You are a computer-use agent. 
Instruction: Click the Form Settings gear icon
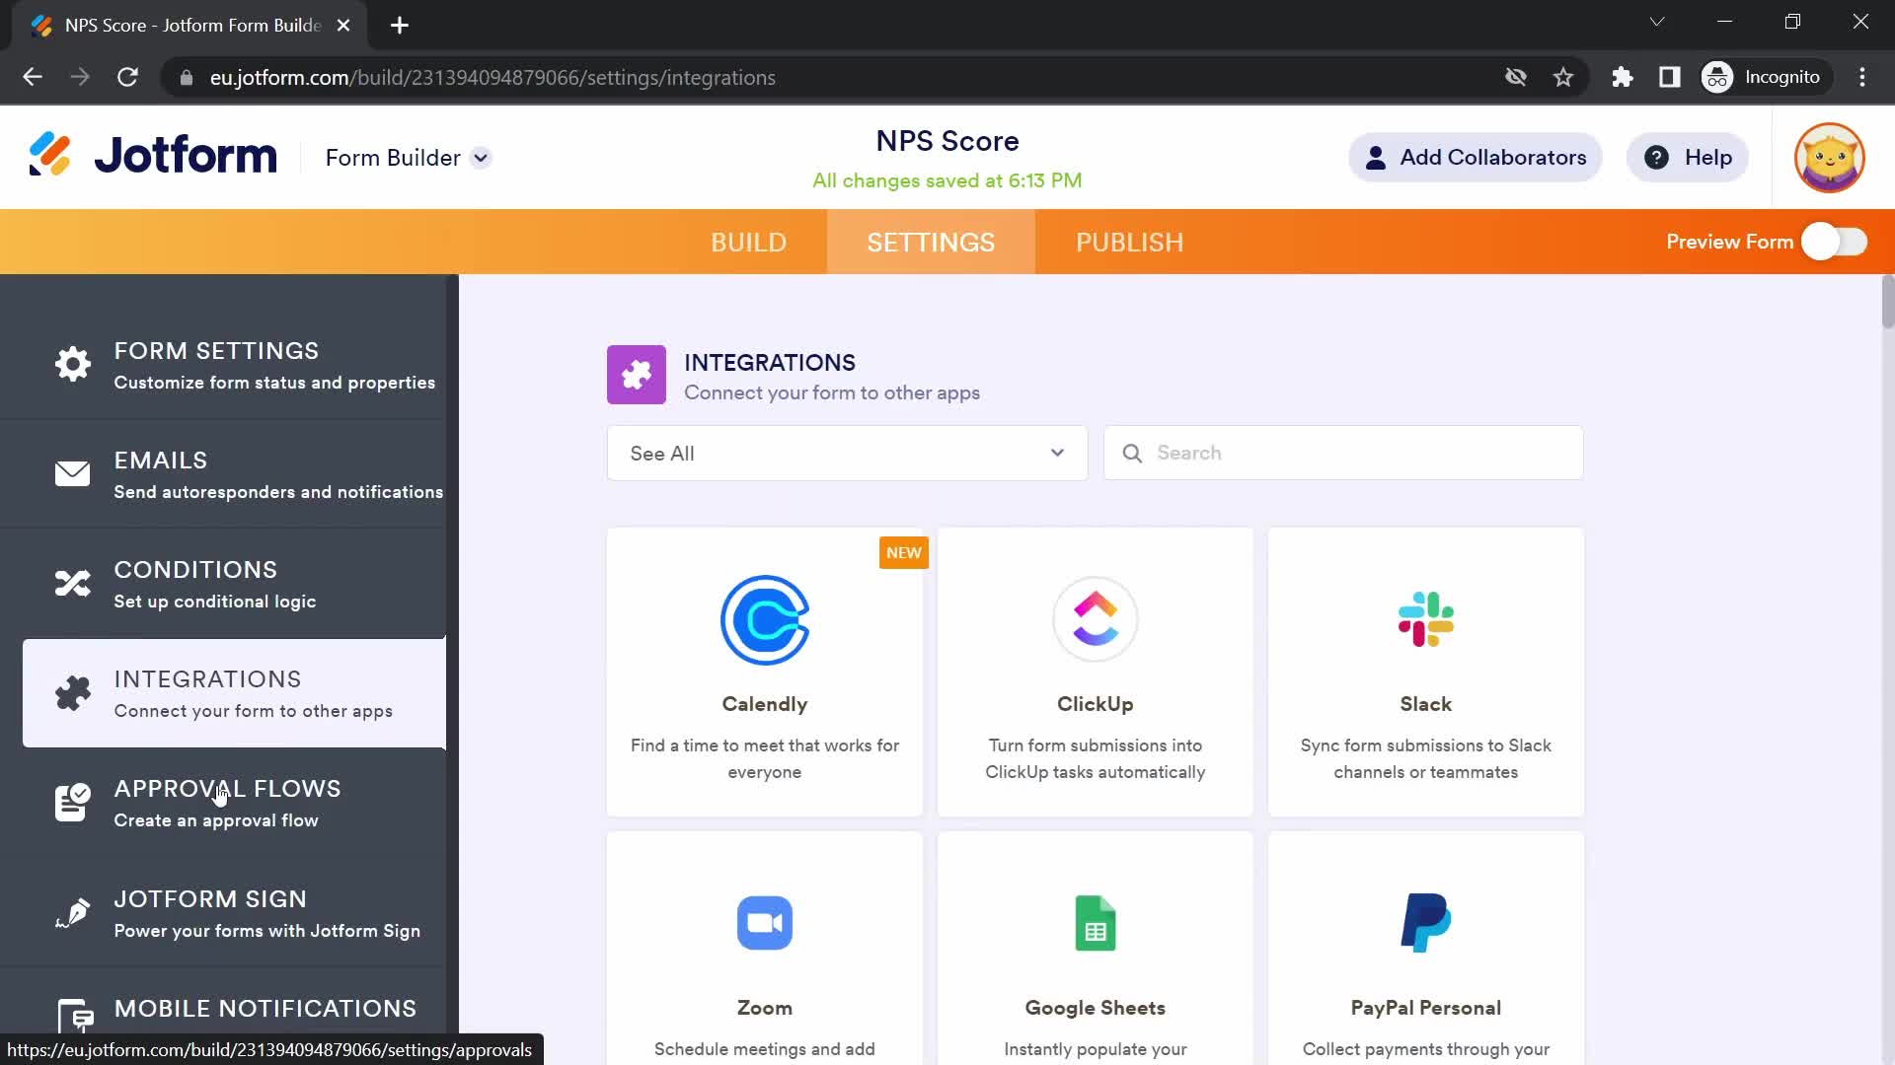(73, 363)
